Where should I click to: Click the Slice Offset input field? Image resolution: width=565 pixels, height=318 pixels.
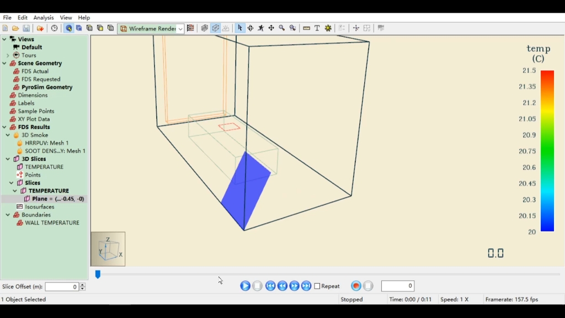pos(62,287)
